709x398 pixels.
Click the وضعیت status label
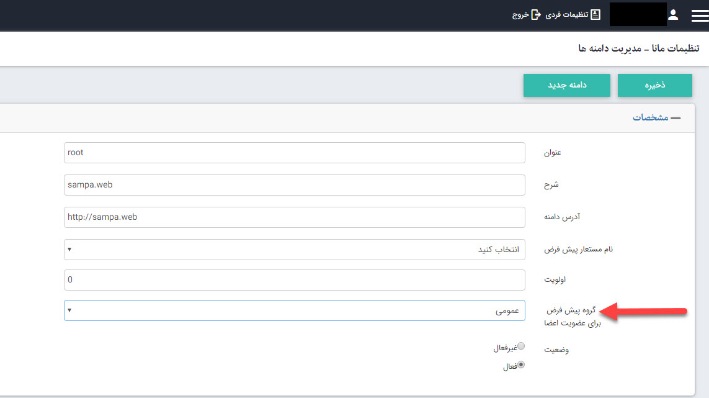(x=556, y=350)
